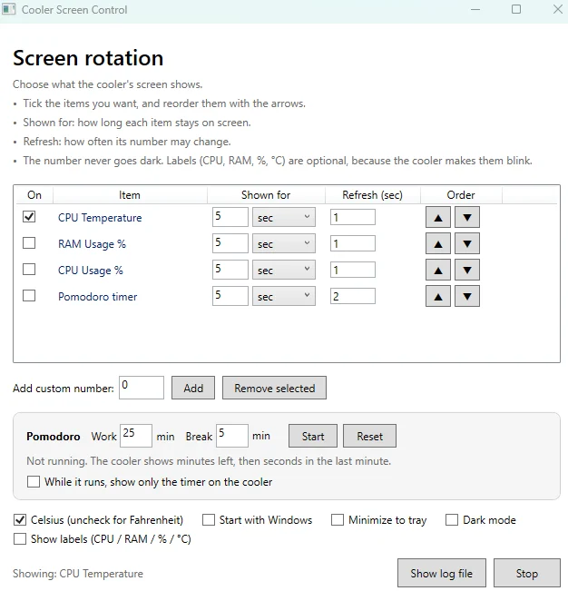Click the 'Showing: CPU Temperature' status text
Screen dimensions: 568x591
click(78, 573)
